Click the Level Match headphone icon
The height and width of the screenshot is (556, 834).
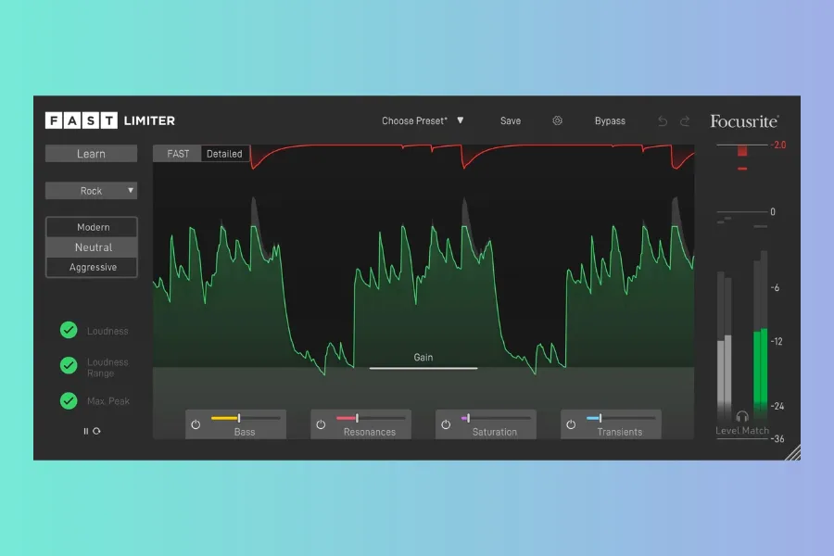click(x=741, y=417)
